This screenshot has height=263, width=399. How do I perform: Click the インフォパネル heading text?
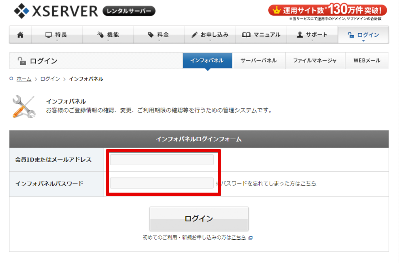(x=66, y=102)
